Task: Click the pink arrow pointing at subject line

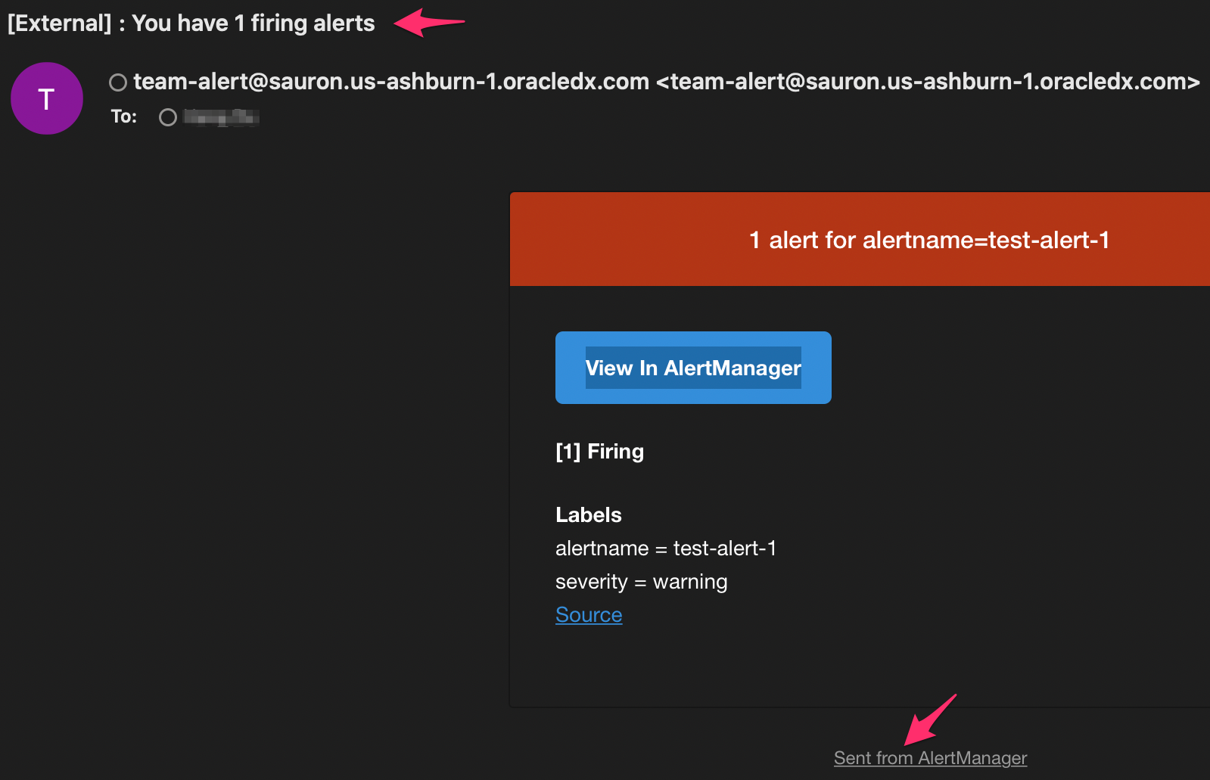Action: coord(426,23)
